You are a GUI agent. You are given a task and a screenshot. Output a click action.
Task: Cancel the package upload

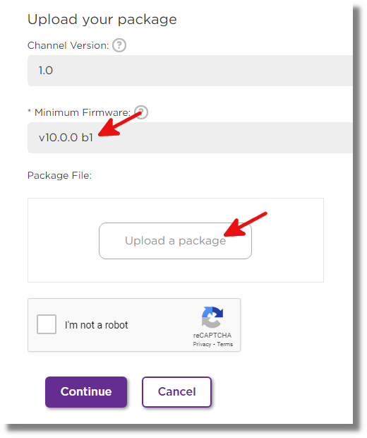click(176, 391)
